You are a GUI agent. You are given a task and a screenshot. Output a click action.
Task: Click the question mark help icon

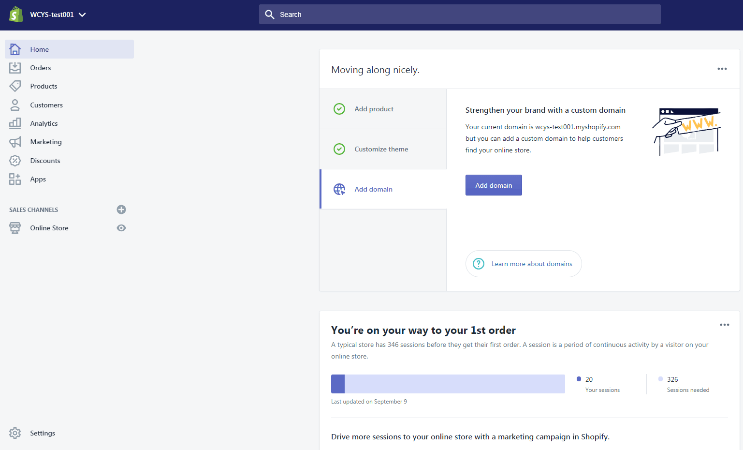479,264
